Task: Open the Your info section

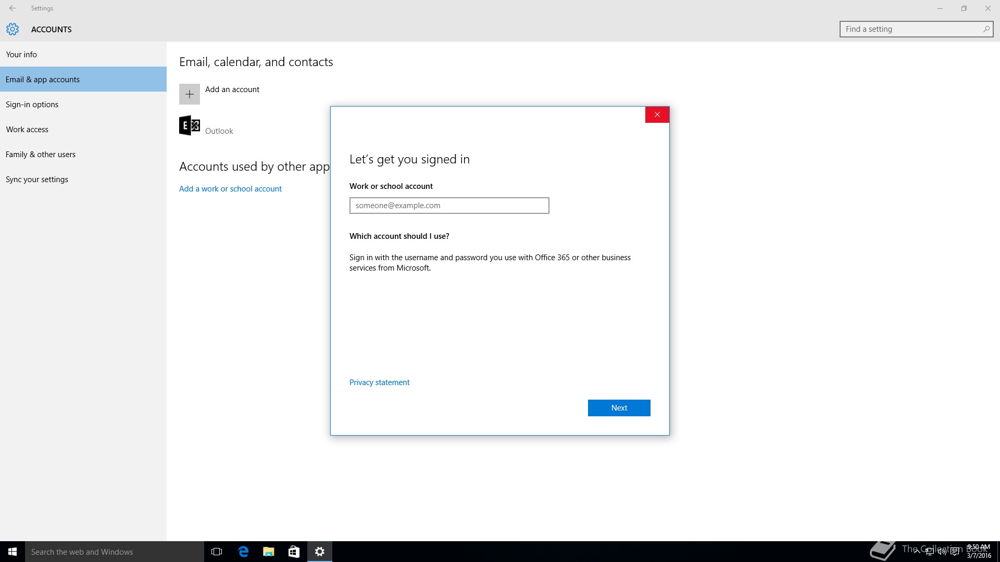Action: (x=21, y=54)
